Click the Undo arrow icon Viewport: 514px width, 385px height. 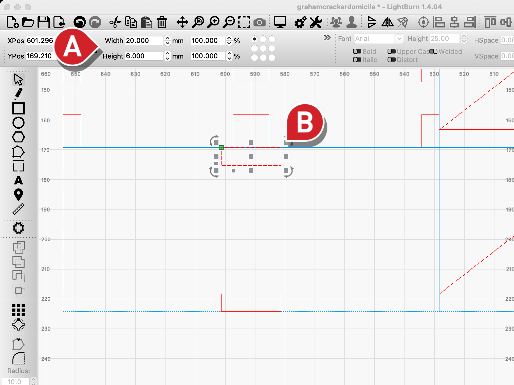pyautogui.click(x=80, y=22)
